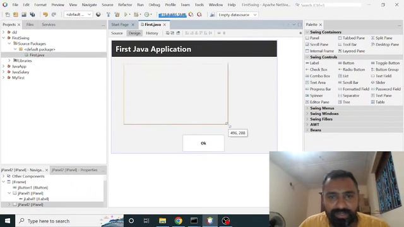Click the Windows taskbar search box

[x=69, y=221]
